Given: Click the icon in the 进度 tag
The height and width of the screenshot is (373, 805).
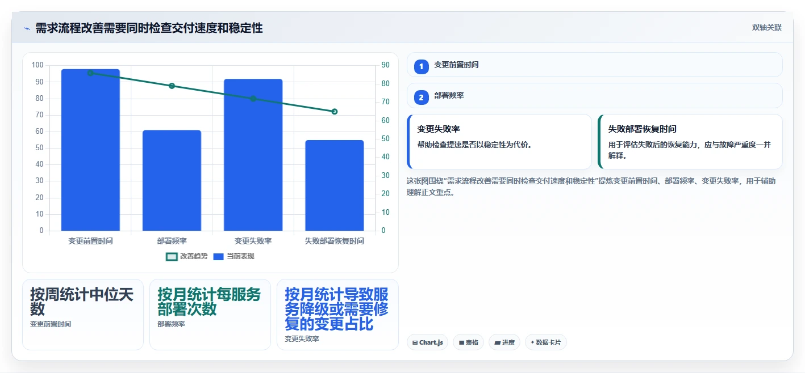Looking at the screenshot, I should pos(497,342).
